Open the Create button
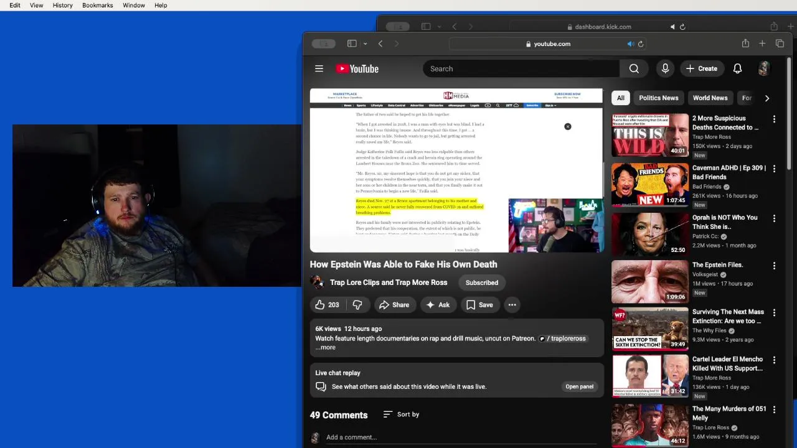Viewport: 797px width, 448px height. point(702,68)
